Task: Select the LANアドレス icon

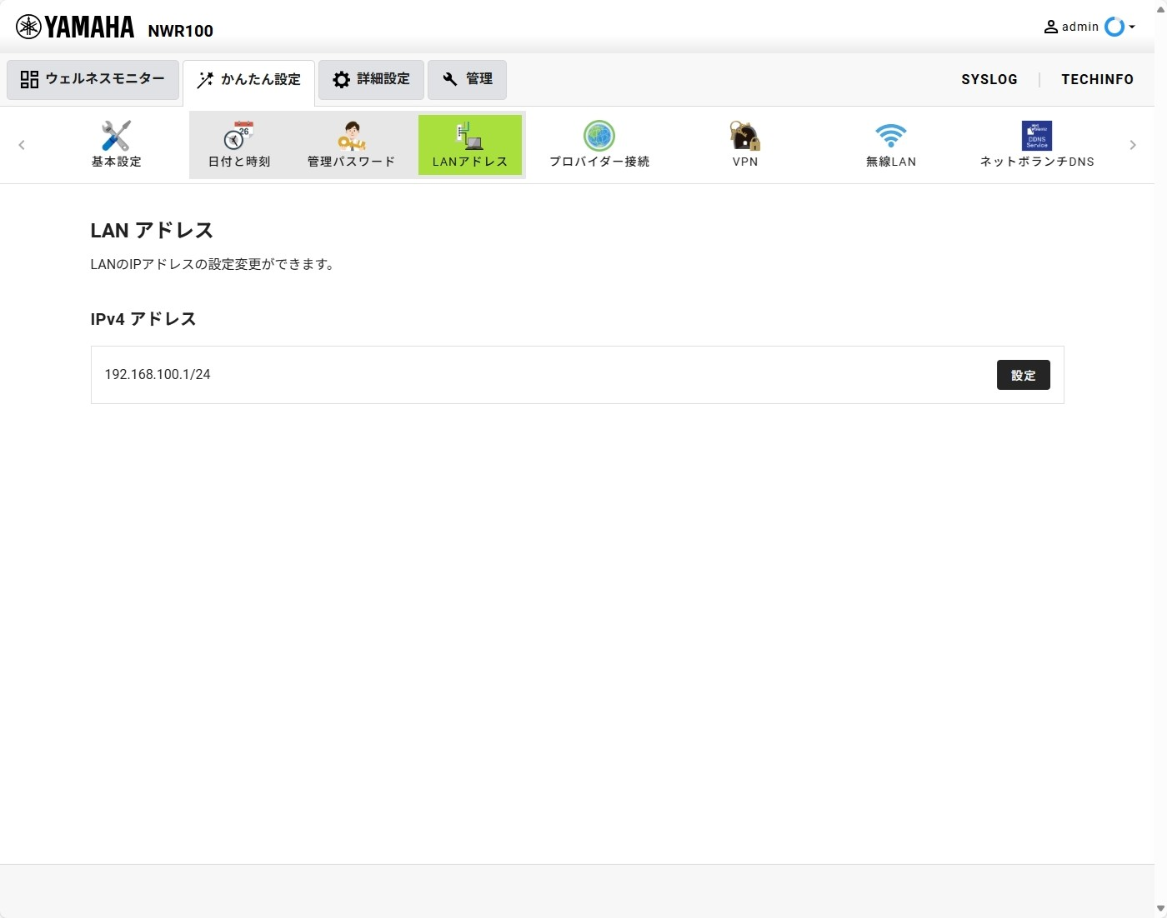Action: 469,143
